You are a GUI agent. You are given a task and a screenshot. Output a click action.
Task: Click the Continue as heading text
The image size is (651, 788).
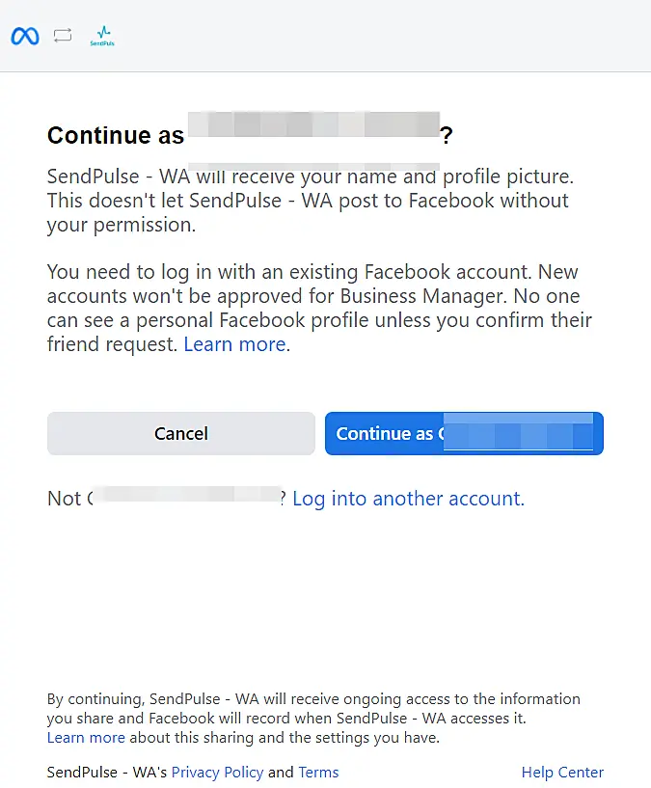(115, 136)
